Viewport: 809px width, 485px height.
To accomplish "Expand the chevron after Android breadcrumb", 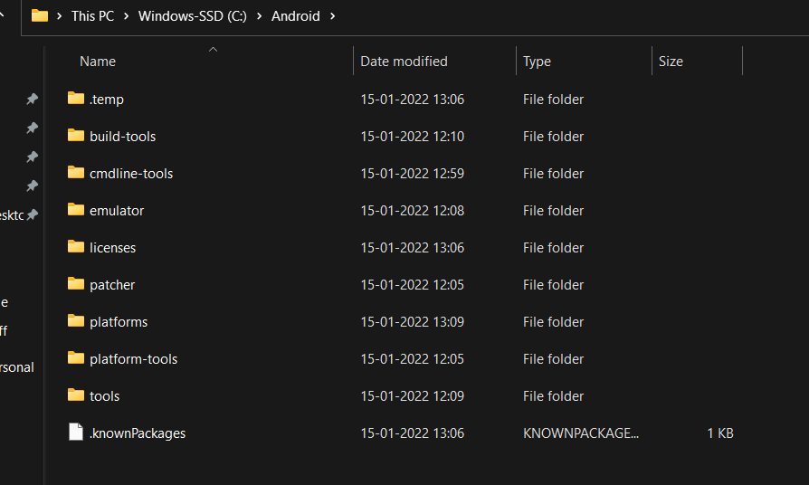I will pos(332,16).
